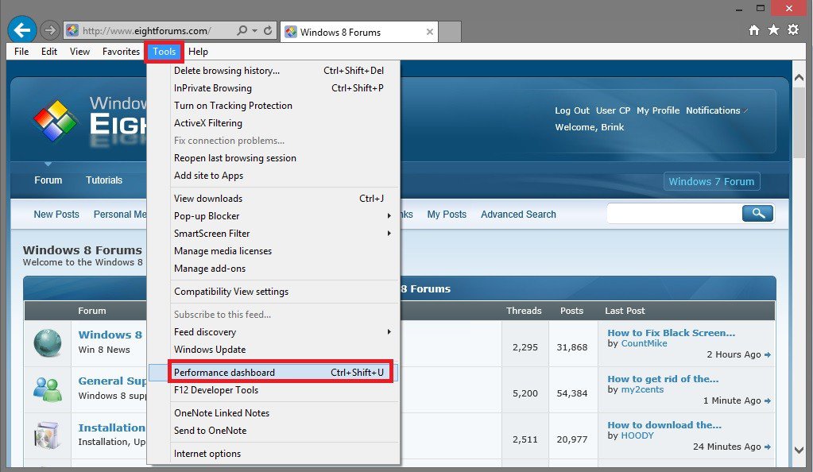Click the Windows 7 Forum button
The width and height of the screenshot is (813, 472).
(711, 181)
